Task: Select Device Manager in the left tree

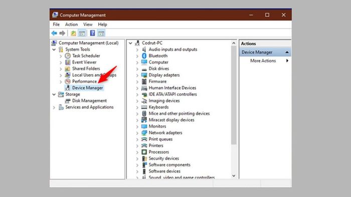Action: [x=88, y=88]
